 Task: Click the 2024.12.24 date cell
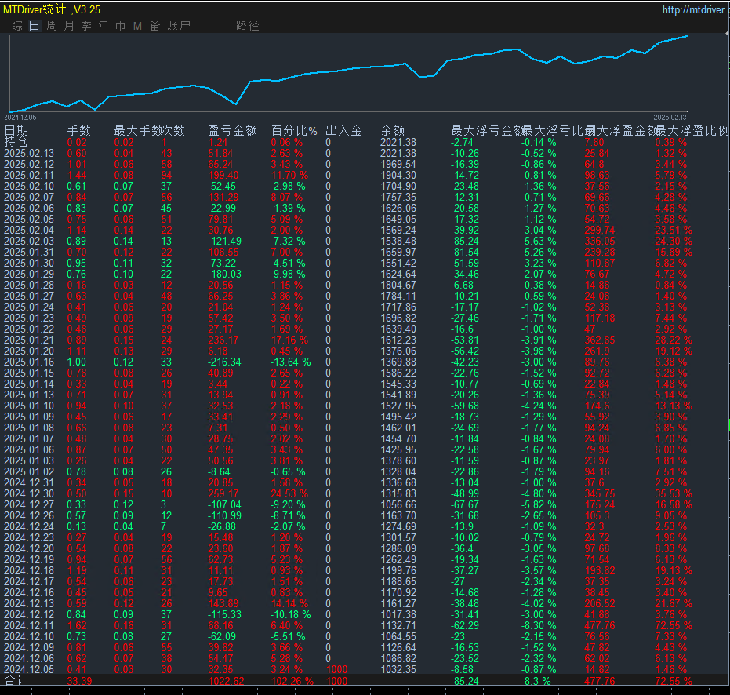(x=29, y=527)
